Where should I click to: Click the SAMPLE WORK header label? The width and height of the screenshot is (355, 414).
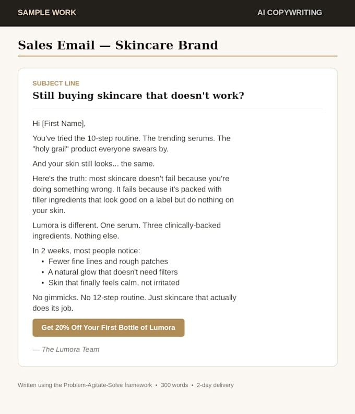point(46,13)
